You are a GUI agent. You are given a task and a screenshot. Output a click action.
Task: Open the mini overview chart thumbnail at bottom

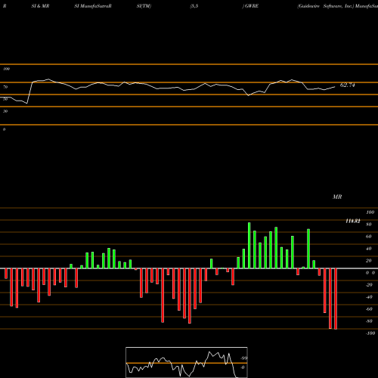pyautogui.click(x=187, y=362)
